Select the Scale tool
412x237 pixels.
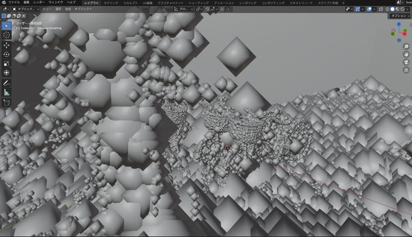7,63
